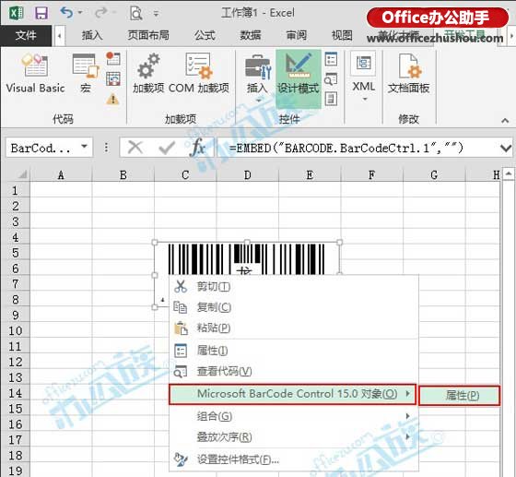Choose 粘贴 from context menu

294,328
